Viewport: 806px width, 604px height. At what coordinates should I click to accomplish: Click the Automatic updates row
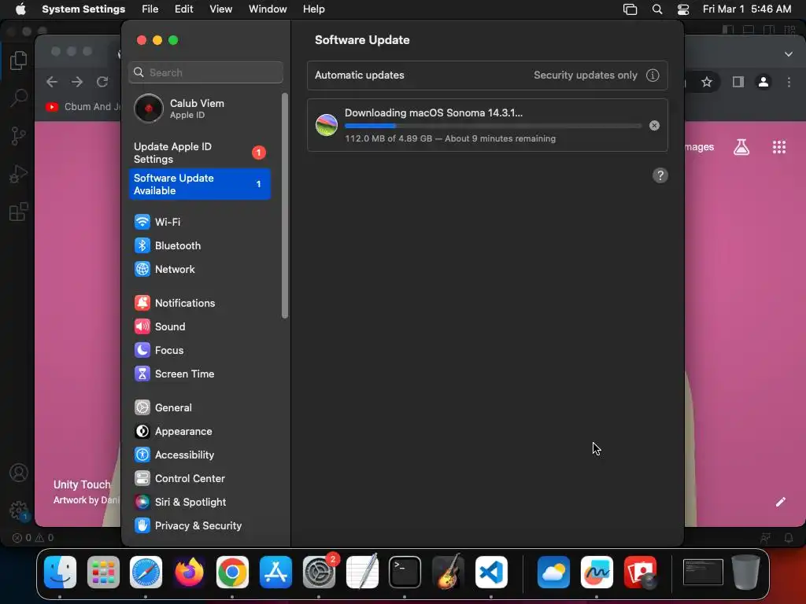487,75
